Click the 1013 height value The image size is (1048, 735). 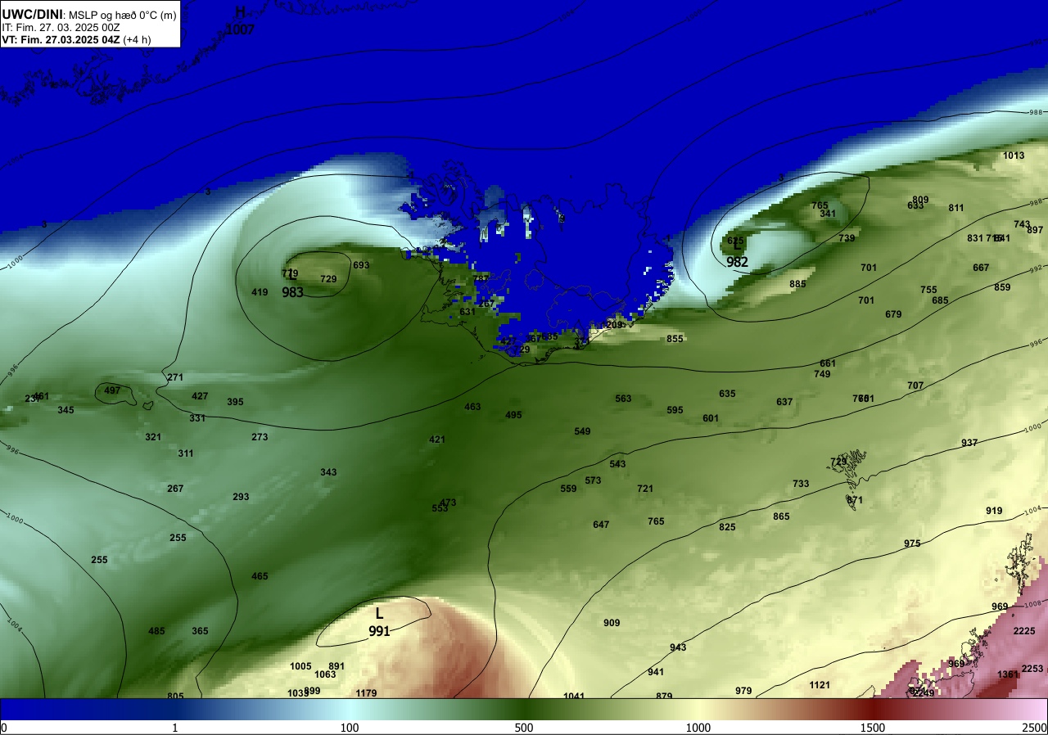(1014, 156)
